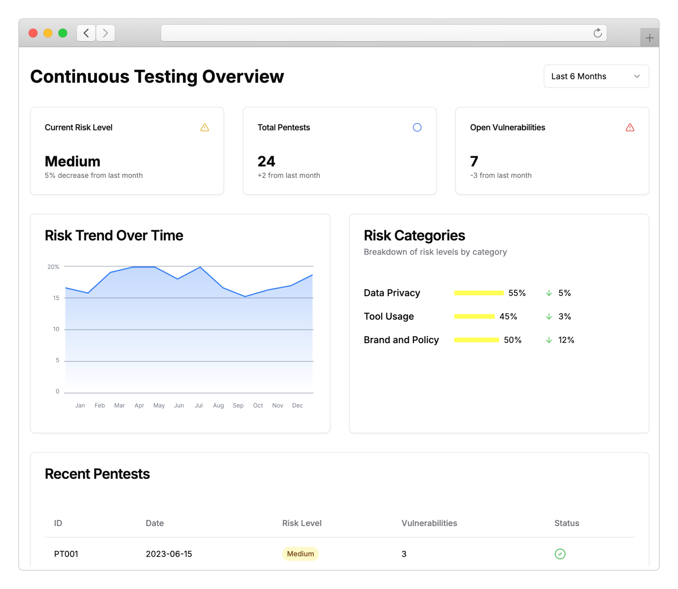Click the down arrow beside Data Privacy 5%
The width and height of the screenshot is (678, 589).
coord(549,293)
